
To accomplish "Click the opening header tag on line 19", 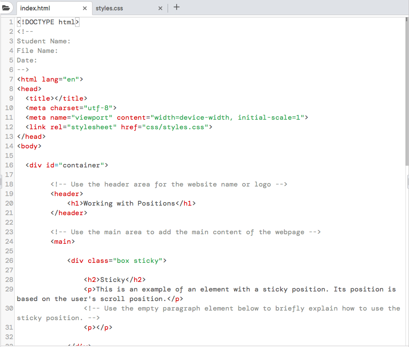I will (x=67, y=194).
